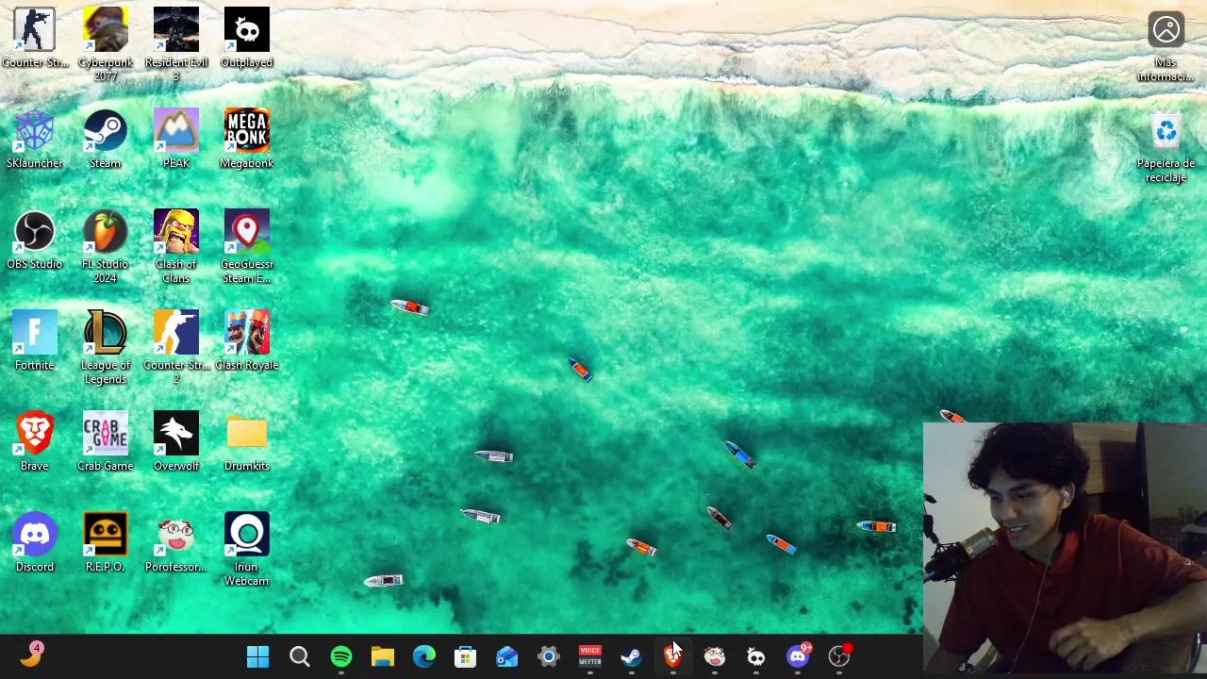Click the Más información wallpaper icon
Image resolution: width=1207 pixels, height=679 pixels.
1166,44
